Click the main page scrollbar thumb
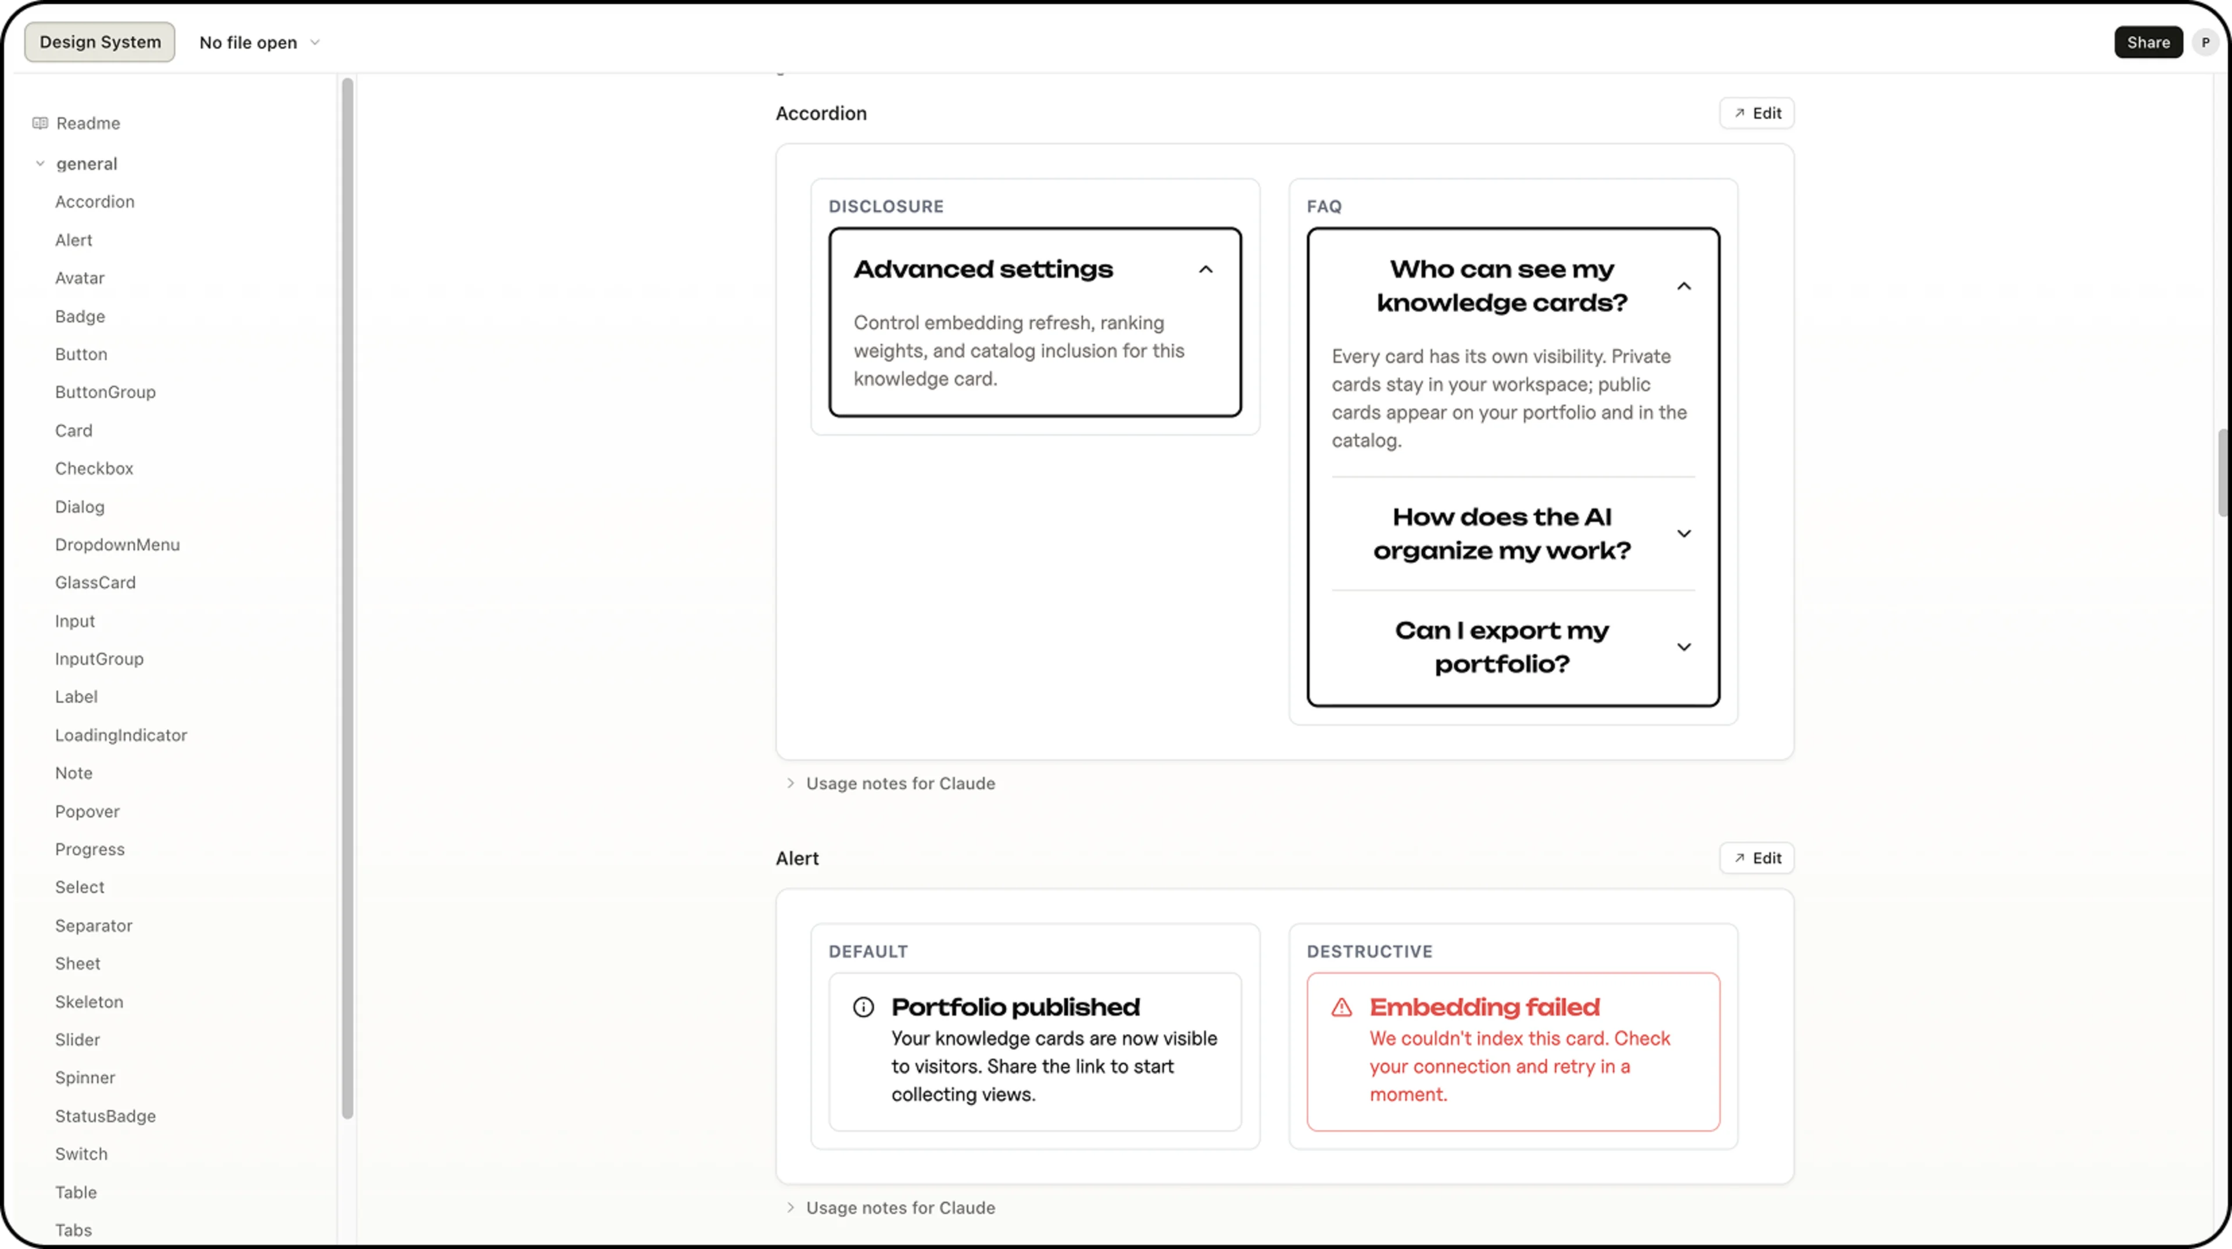This screenshot has height=1249, width=2232. click(2223, 472)
